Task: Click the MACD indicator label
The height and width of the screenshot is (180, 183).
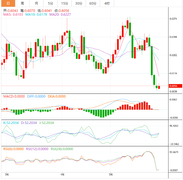Action: pyautogui.click(x=14, y=96)
